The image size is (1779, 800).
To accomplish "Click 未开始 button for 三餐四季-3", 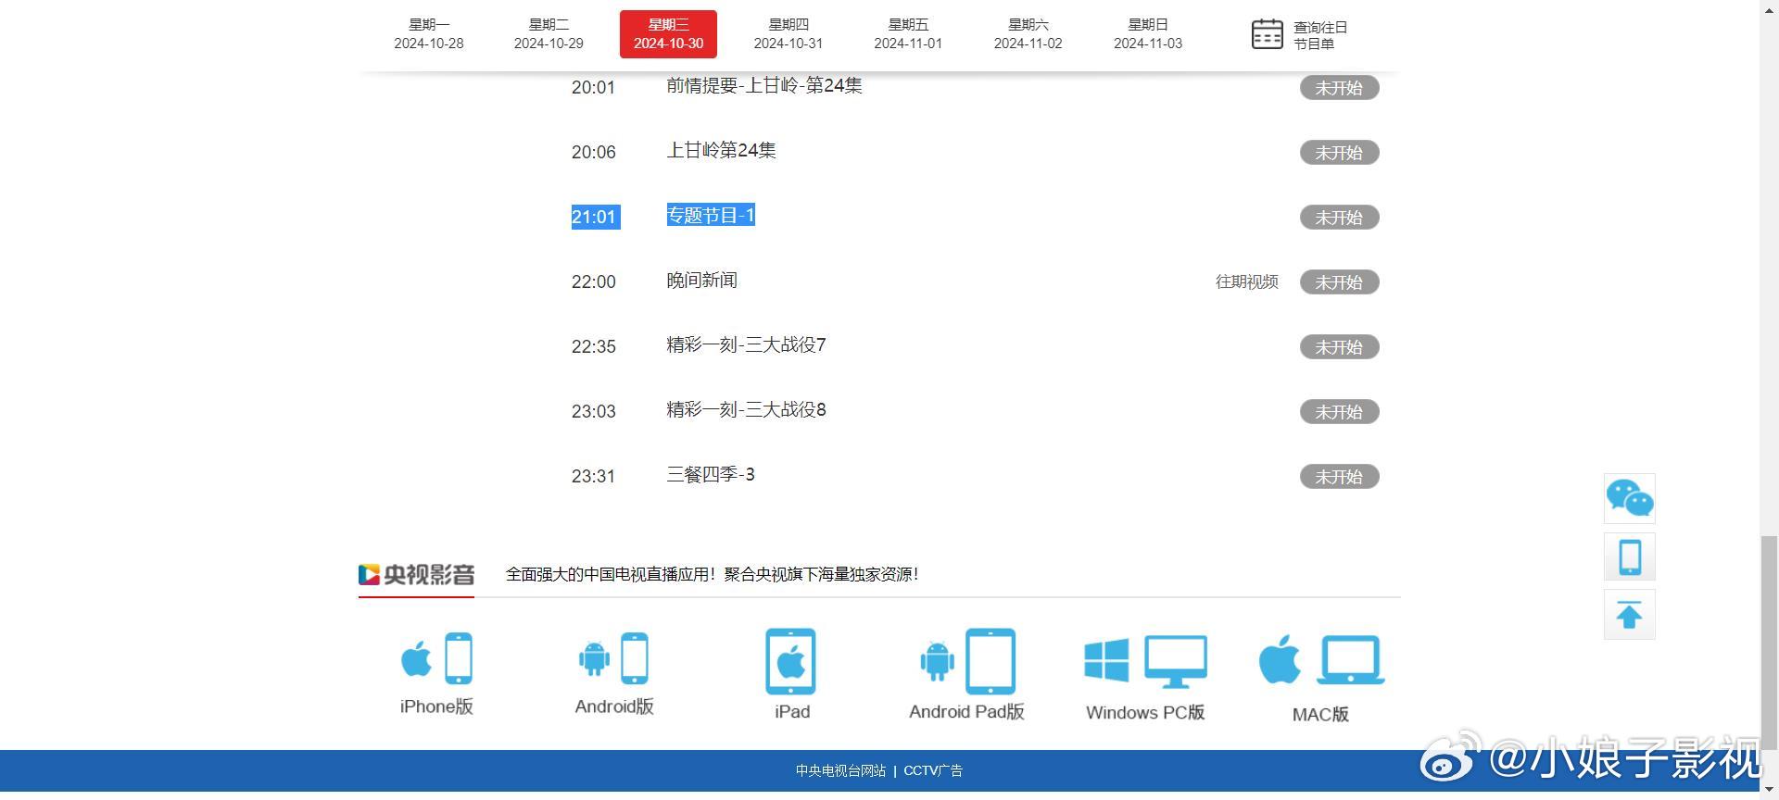I will pyautogui.click(x=1339, y=477).
